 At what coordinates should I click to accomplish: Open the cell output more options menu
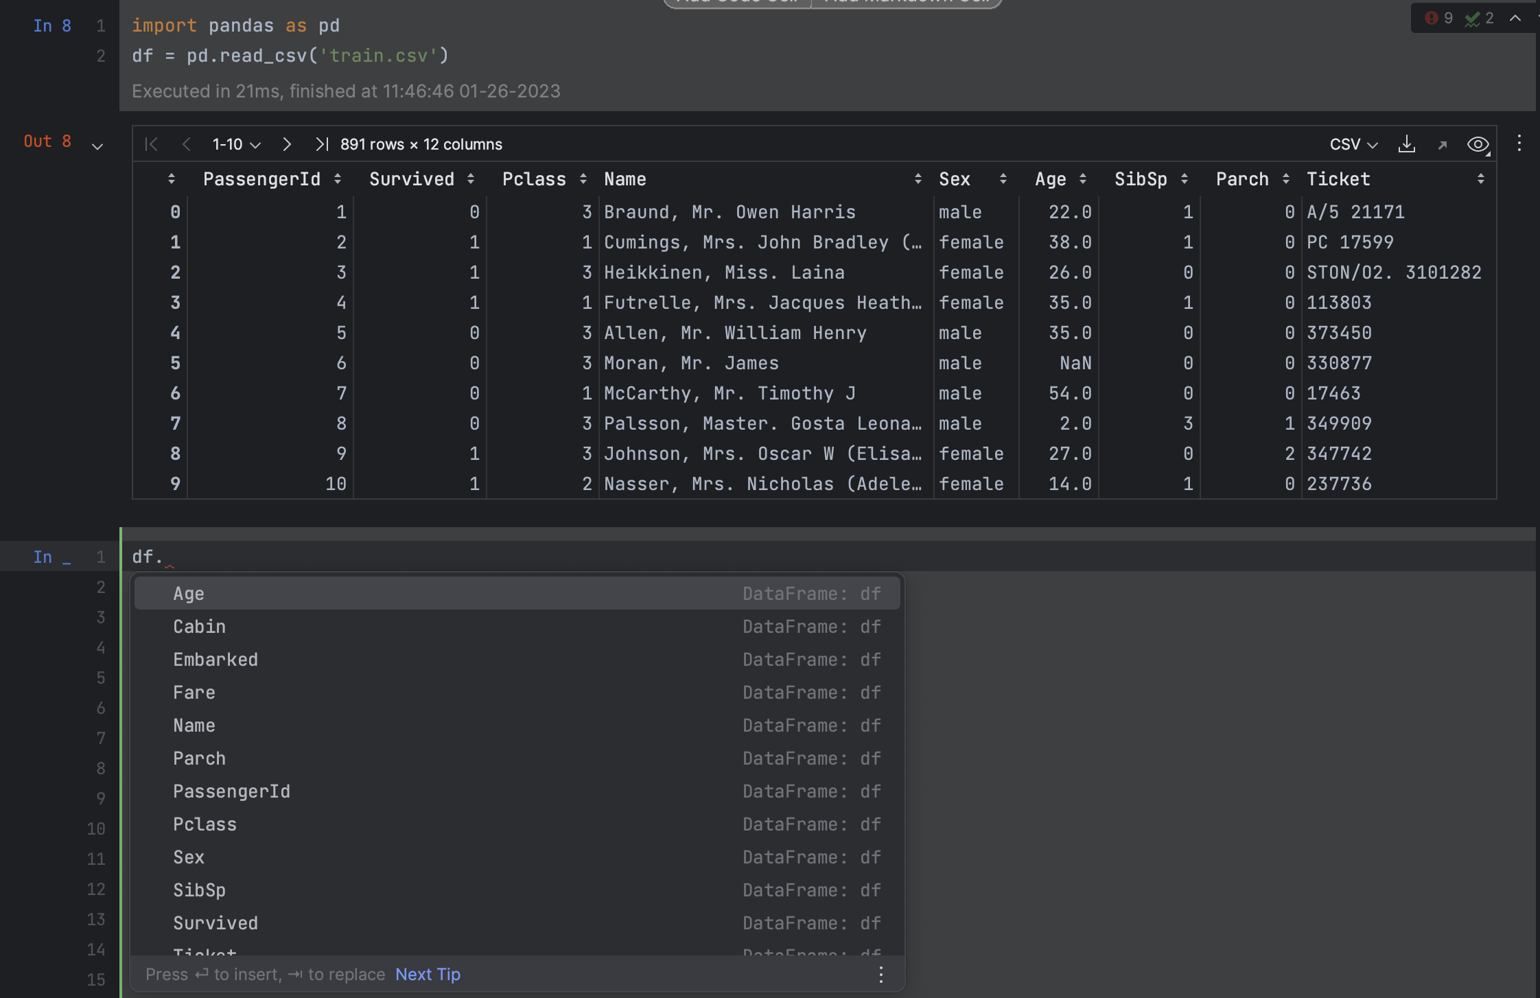pyautogui.click(x=1519, y=143)
